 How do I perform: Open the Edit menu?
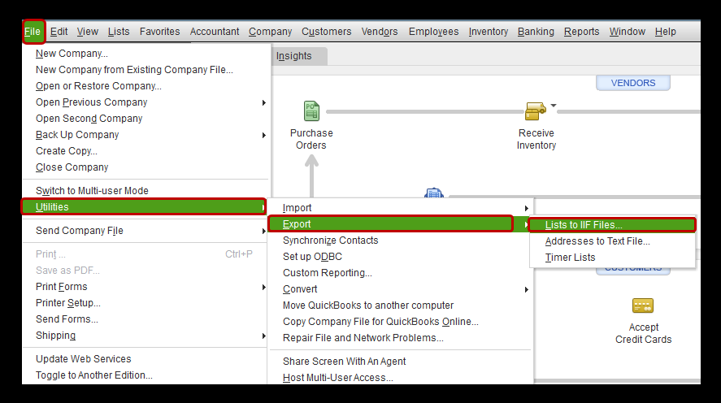tap(59, 32)
